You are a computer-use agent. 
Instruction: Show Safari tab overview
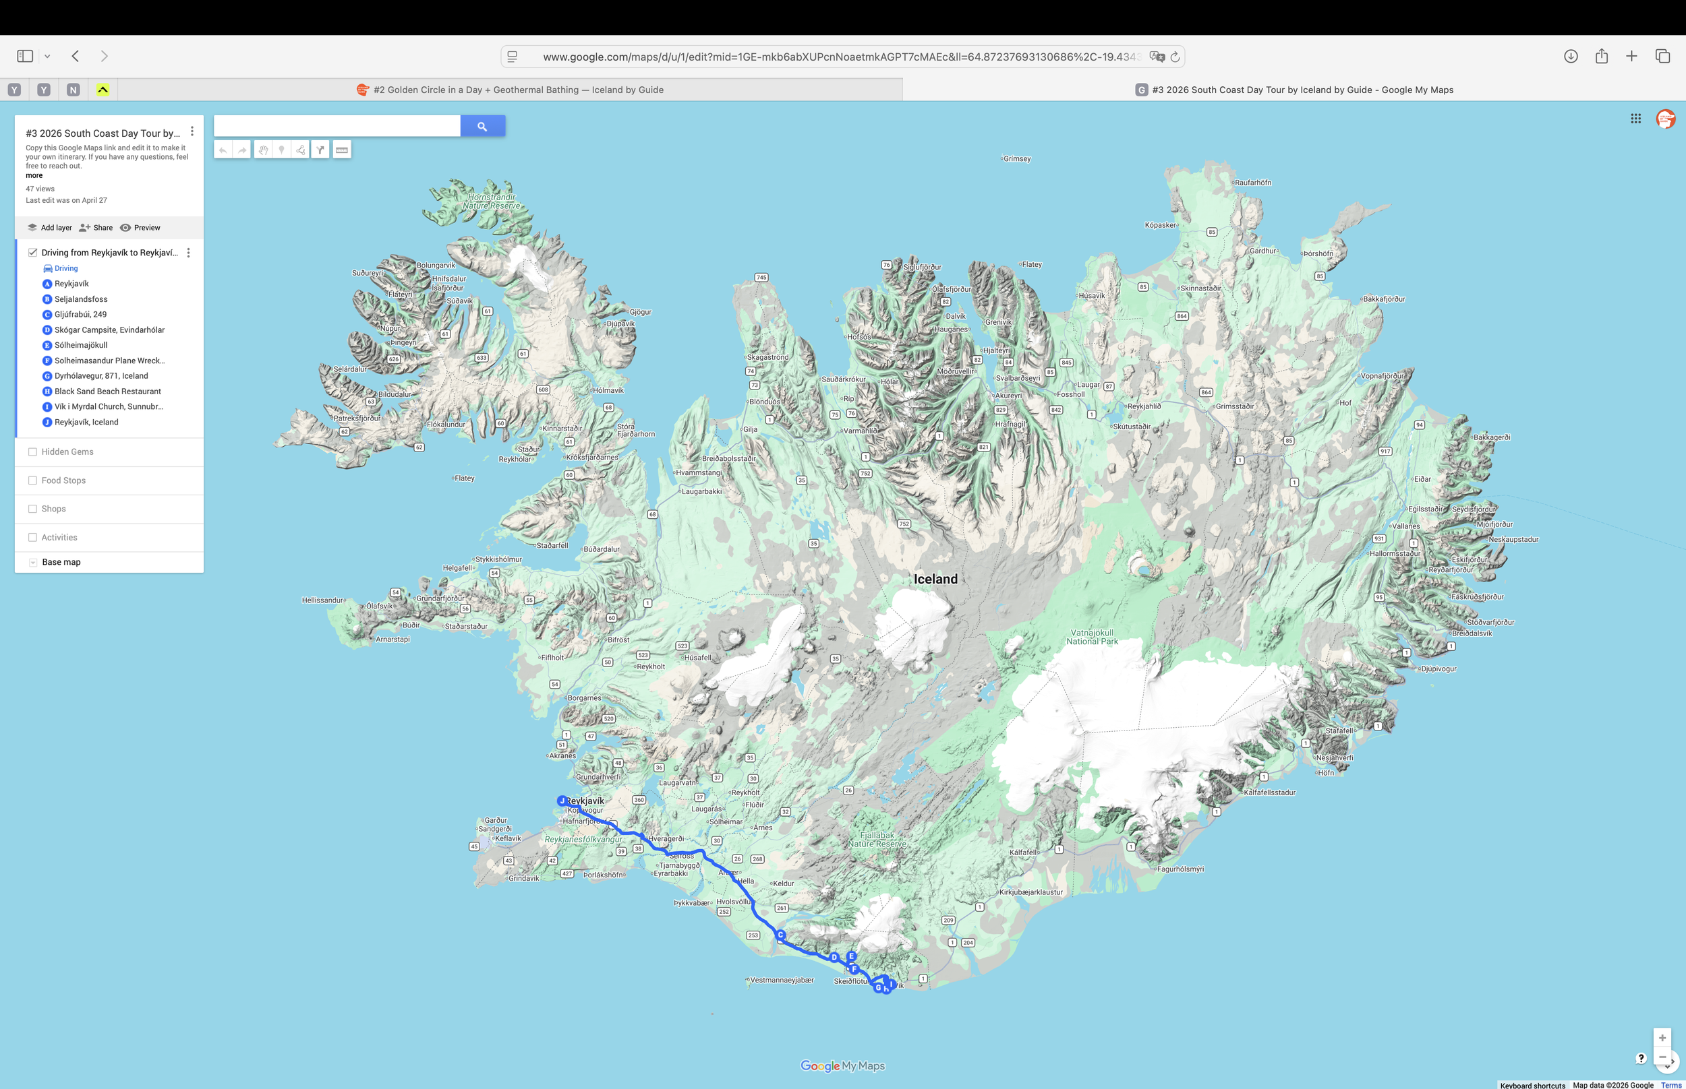coord(1662,56)
